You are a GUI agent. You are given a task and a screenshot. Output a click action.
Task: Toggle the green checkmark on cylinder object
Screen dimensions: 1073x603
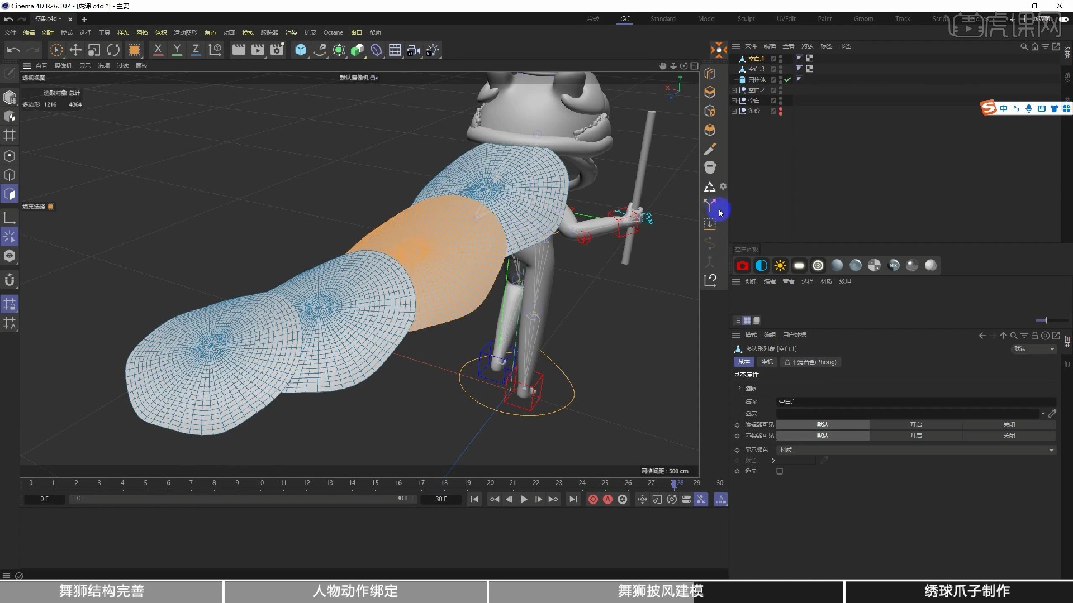pos(787,80)
